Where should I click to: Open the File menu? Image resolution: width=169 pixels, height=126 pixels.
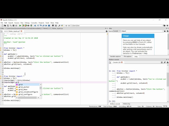(2, 23)
